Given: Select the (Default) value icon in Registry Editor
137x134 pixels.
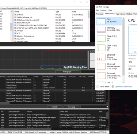Looking at the screenshot, I should click(15, 15).
